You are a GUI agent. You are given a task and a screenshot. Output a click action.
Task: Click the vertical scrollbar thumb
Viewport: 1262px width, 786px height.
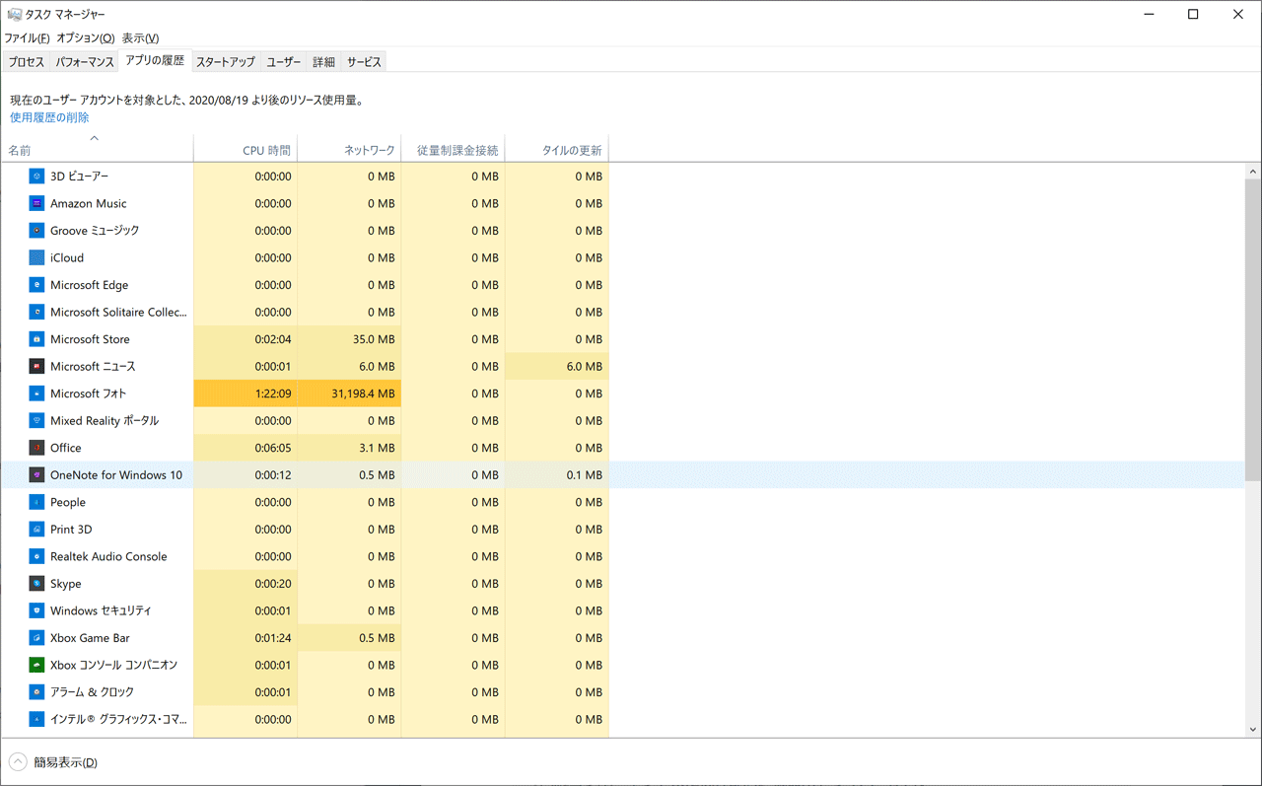click(x=1253, y=330)
